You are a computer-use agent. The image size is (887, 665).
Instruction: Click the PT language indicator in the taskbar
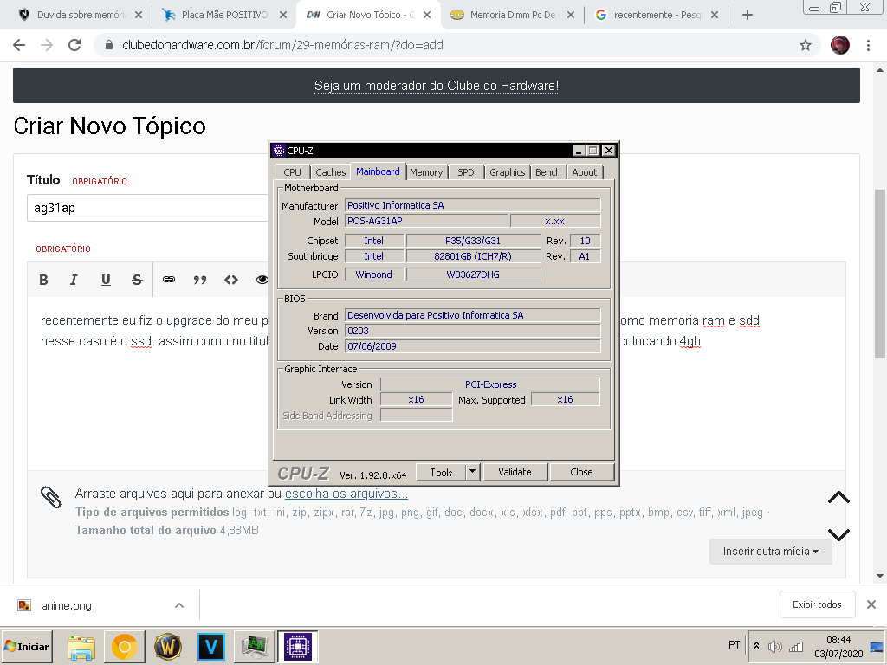734,645
